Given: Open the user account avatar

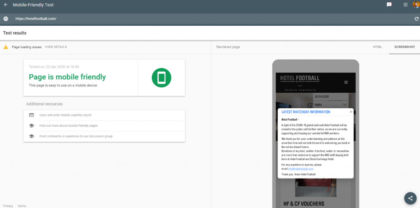Looking at the screenshot, I should pyautogui.click(x=416, y=5).
